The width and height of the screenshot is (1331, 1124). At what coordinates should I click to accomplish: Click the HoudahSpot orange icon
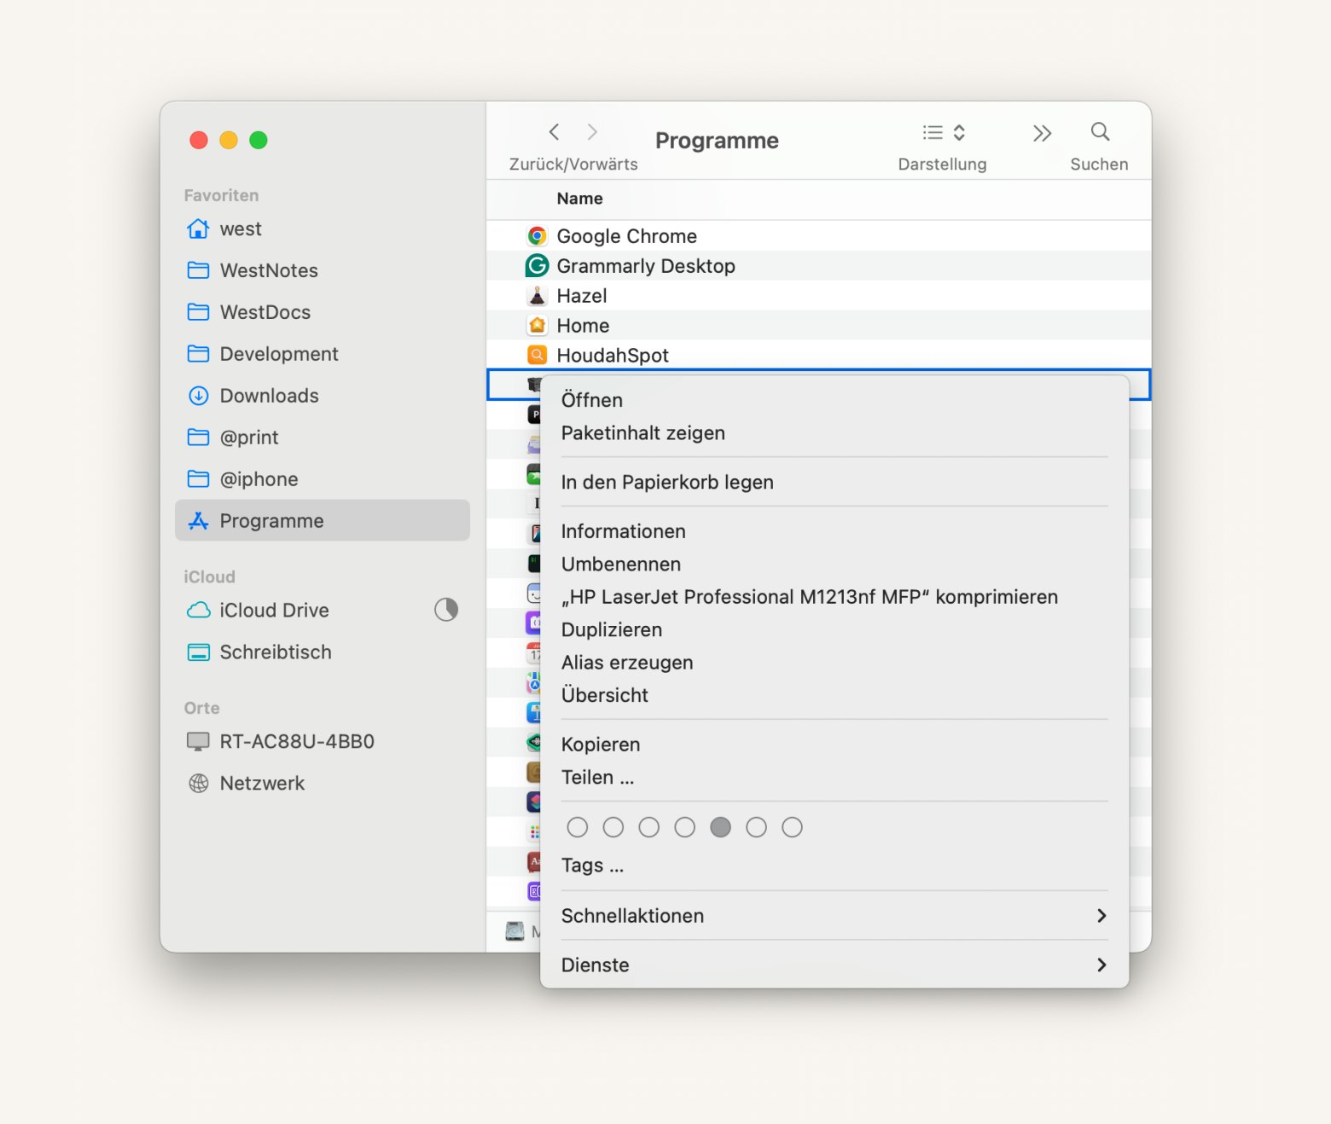point(537,356)
